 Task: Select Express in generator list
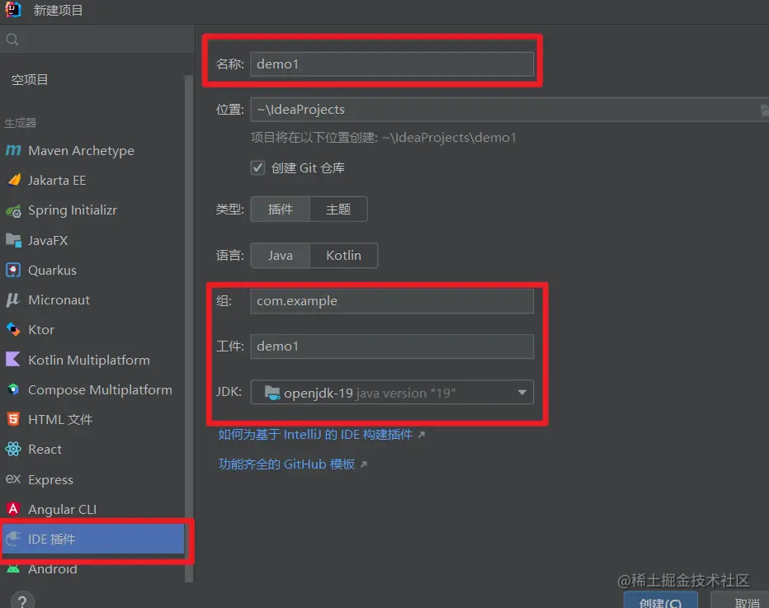click(x=92, y=479)
